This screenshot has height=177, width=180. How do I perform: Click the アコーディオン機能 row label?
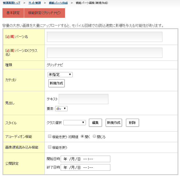coord(19,137)
